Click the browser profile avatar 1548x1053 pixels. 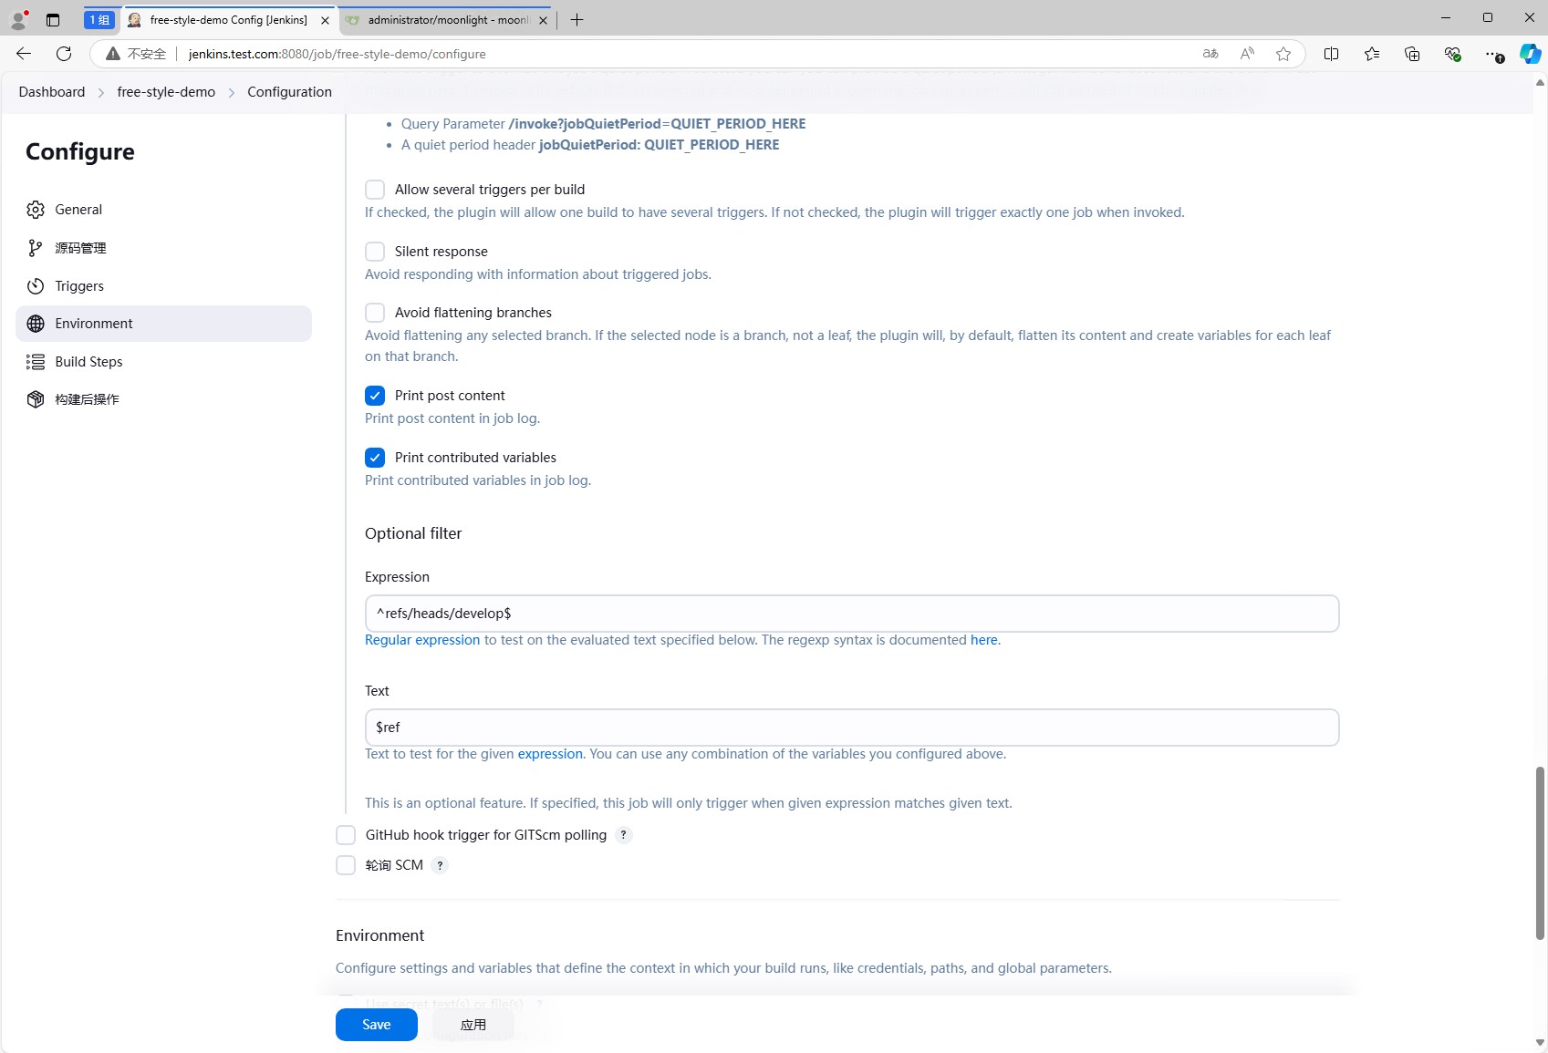point(18,19)
